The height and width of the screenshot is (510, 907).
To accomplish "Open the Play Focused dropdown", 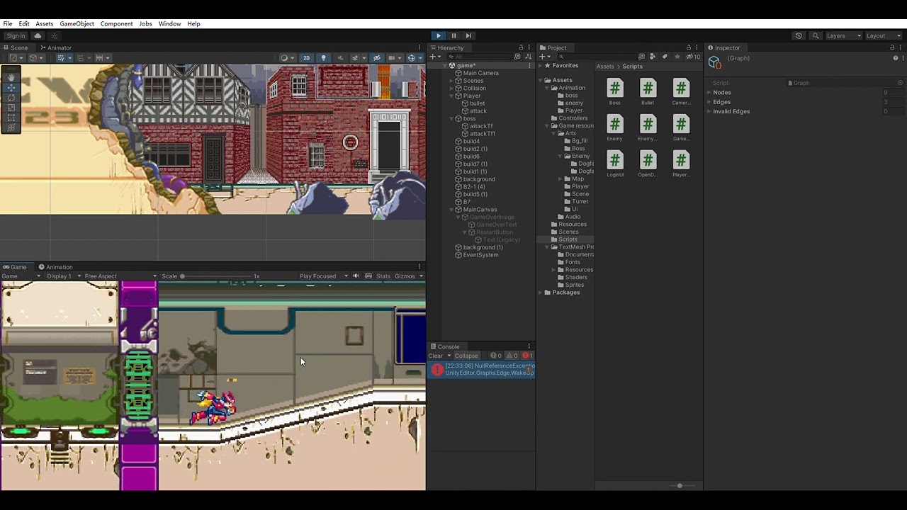I will (324, 276).
